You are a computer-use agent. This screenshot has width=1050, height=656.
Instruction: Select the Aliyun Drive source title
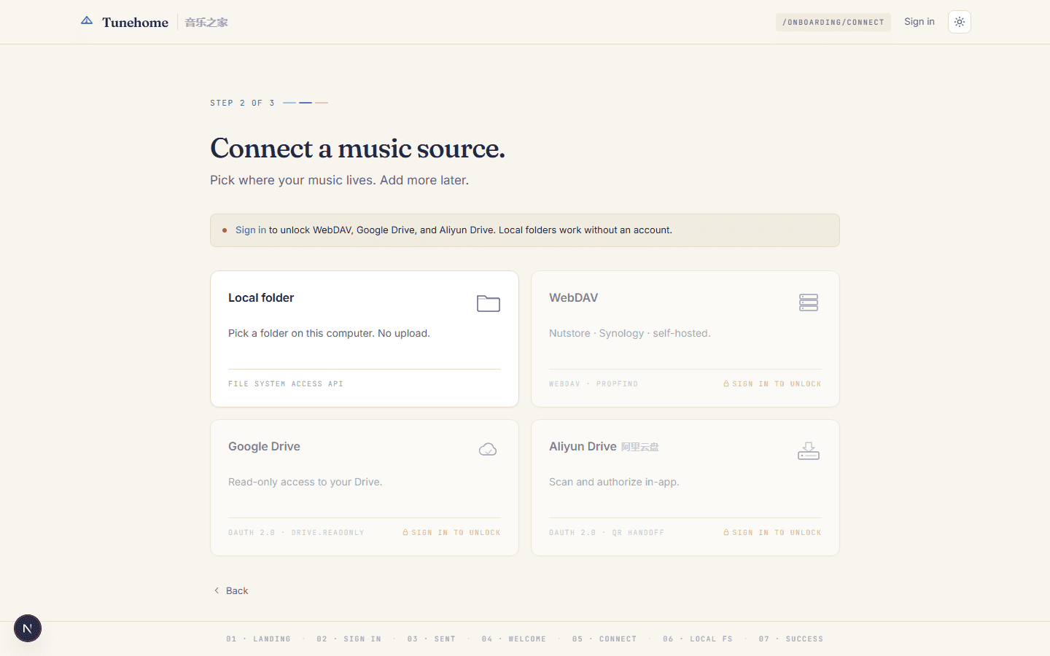tap(583, 446)
